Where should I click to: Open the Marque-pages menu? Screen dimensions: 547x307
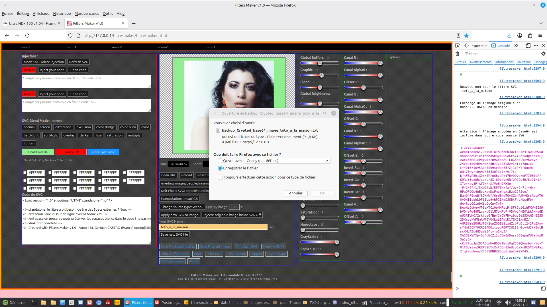point(87,13)
